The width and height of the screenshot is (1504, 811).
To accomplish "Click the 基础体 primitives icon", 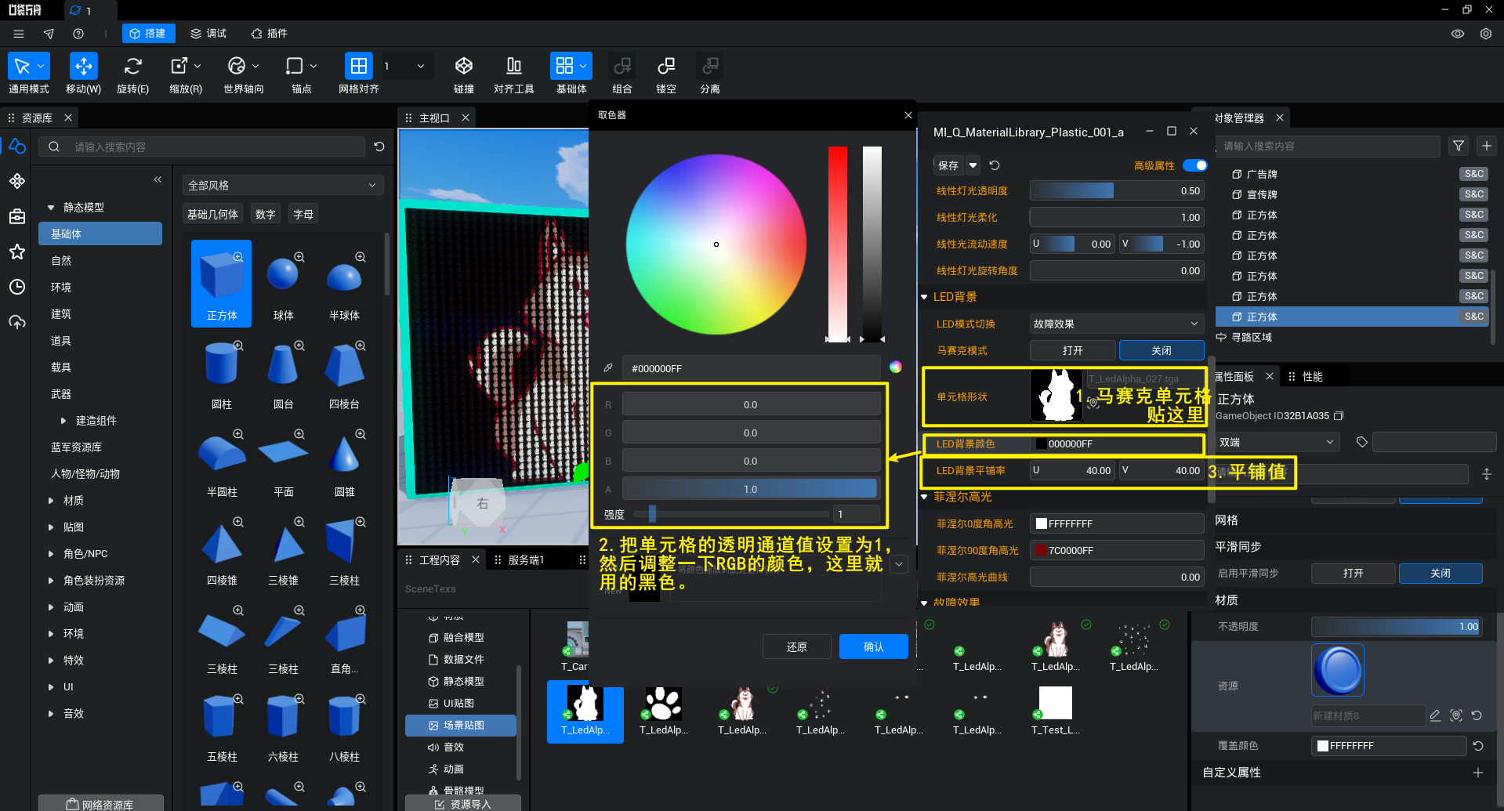I will 564,66.
